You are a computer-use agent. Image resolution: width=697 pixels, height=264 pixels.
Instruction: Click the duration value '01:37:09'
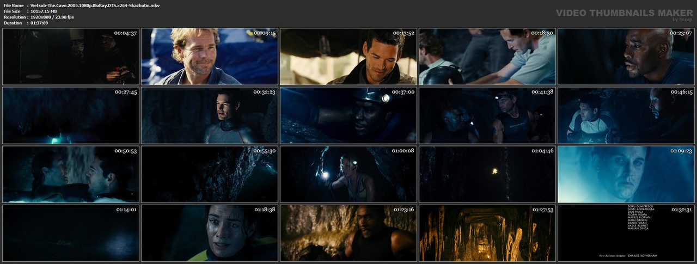tap(39, 23)
